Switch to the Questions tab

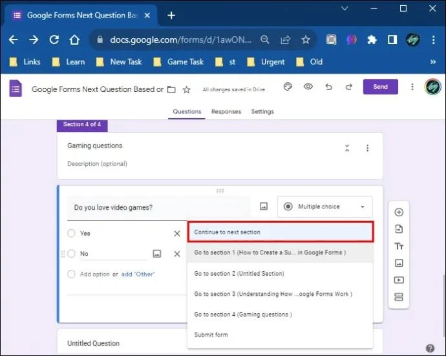point(187,111)
